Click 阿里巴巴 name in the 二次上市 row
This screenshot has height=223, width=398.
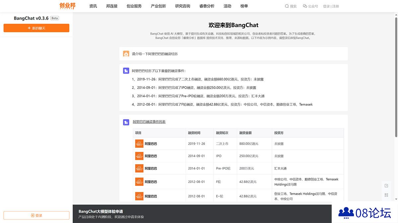(x=151, y=144)
